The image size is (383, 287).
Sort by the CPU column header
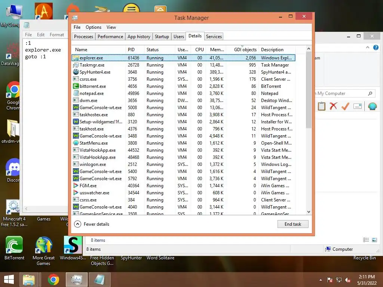pyautogui.click(x=199, y=50)
